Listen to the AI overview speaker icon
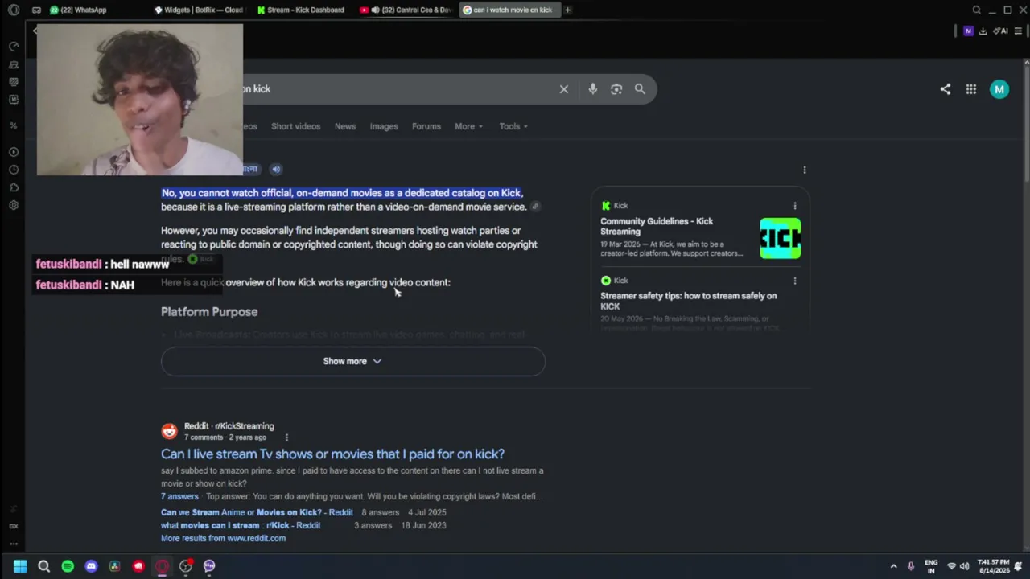The width and height of the screenshot is (1030, 579). coord(276,169)
